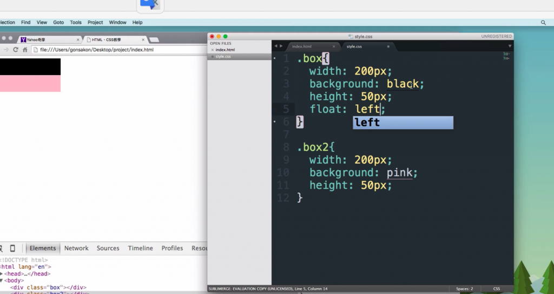Open the Project menu

pyautogui.click(x=95, y=22)
